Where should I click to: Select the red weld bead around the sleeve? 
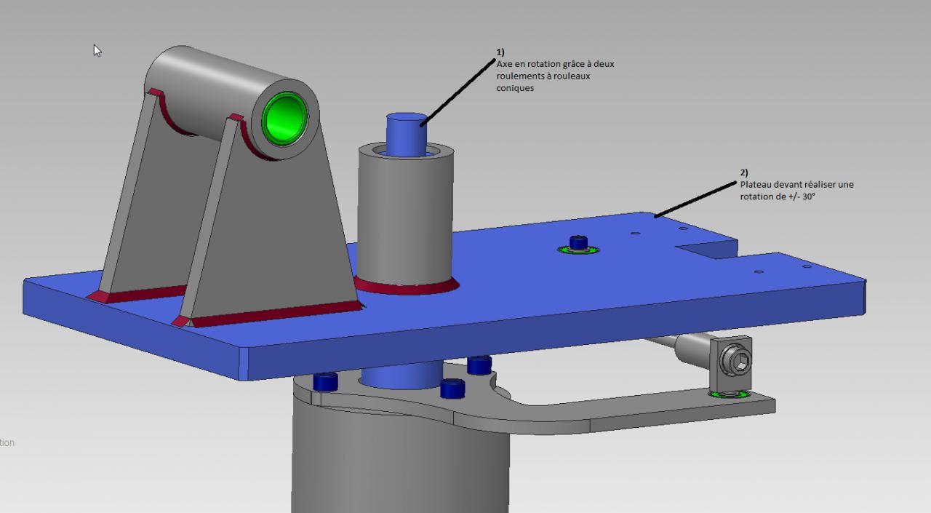pos(406,287)
